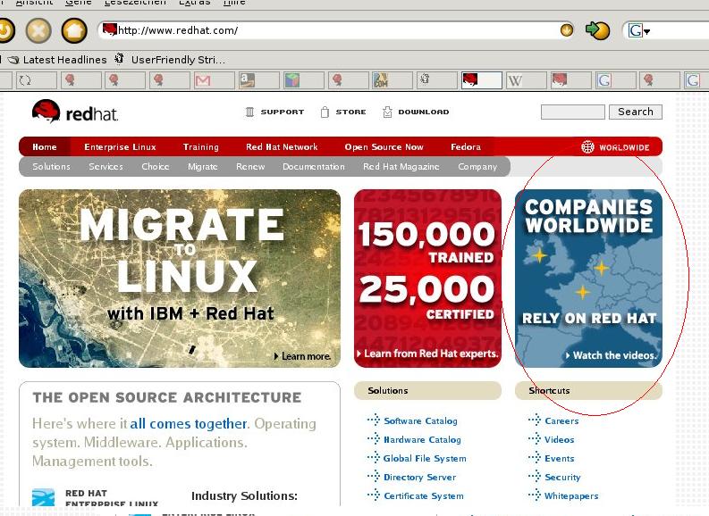Click the Search button
Viewport: 709px width, 516px height.
636,112
